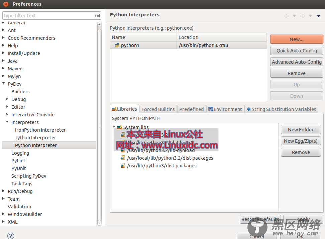Expand the Ant preferences node

[x=3, y=30]
